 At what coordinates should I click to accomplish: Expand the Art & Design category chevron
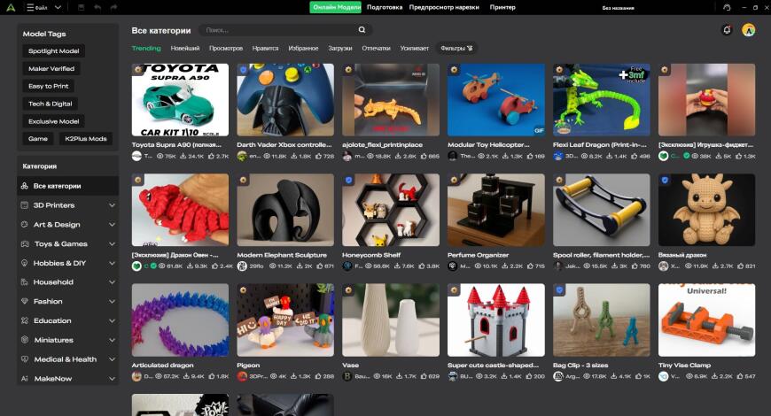click(x=112, y=225)
